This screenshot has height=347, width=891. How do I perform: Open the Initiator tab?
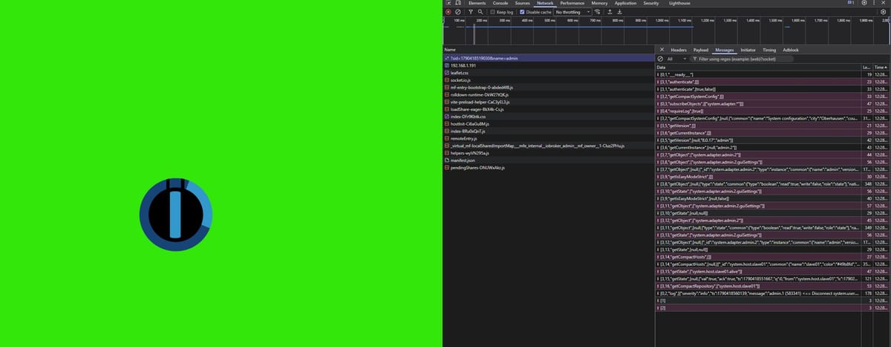click(748, 50)
